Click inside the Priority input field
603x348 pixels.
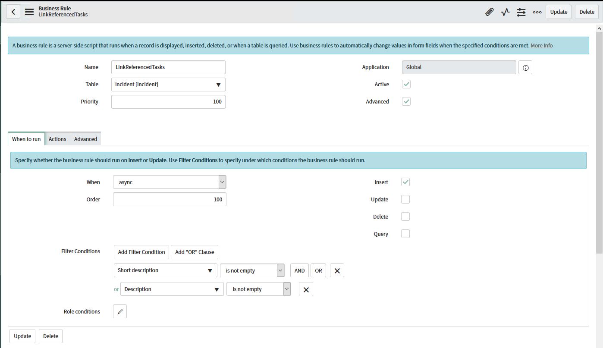click(168, 102)
